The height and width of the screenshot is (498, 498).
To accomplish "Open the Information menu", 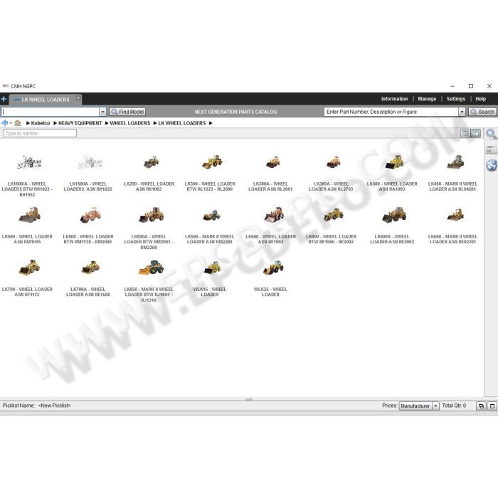I will tap(394, 99).
